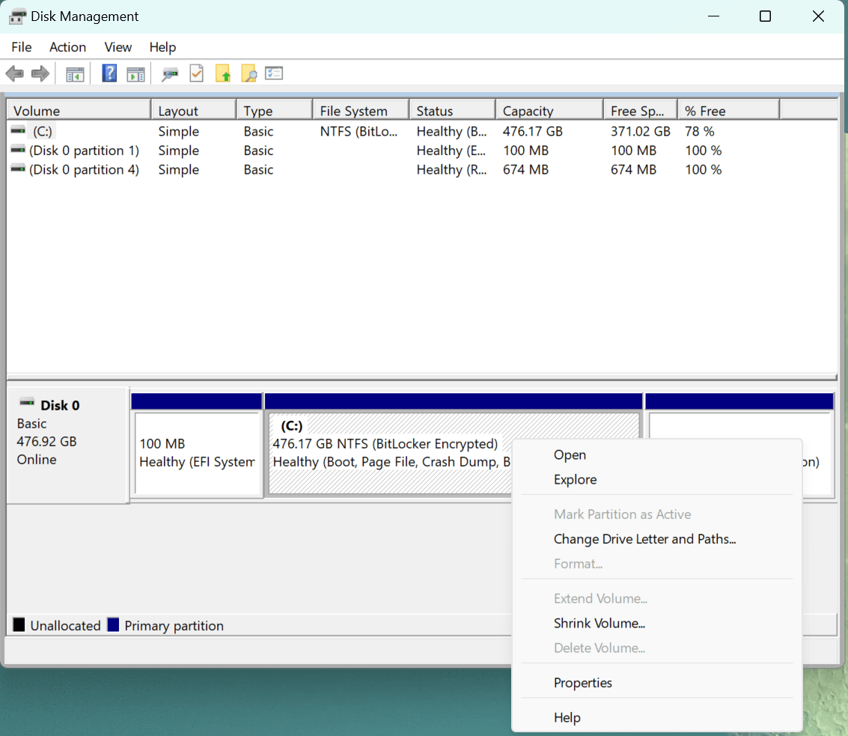Click the folder with magnifier icon
Image resolution: width=848 pixels, height=736 pixels.
tap(248, 73)
